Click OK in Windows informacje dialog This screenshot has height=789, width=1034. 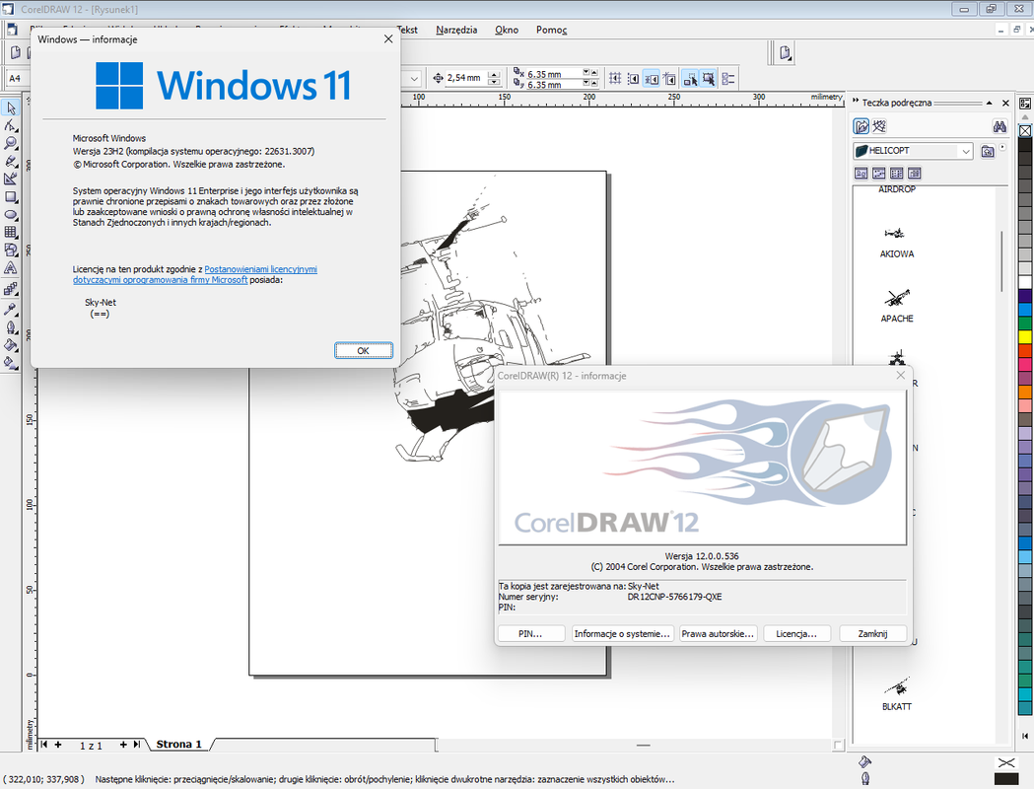point(364,351)
